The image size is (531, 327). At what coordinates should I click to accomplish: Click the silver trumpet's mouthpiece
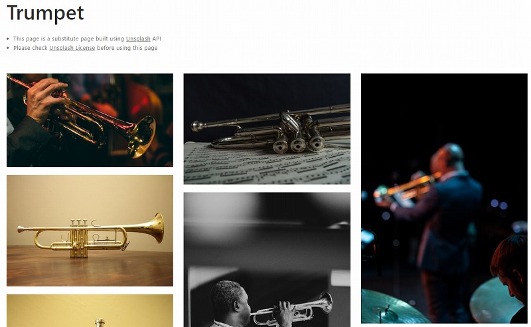(x=196, y=126)
